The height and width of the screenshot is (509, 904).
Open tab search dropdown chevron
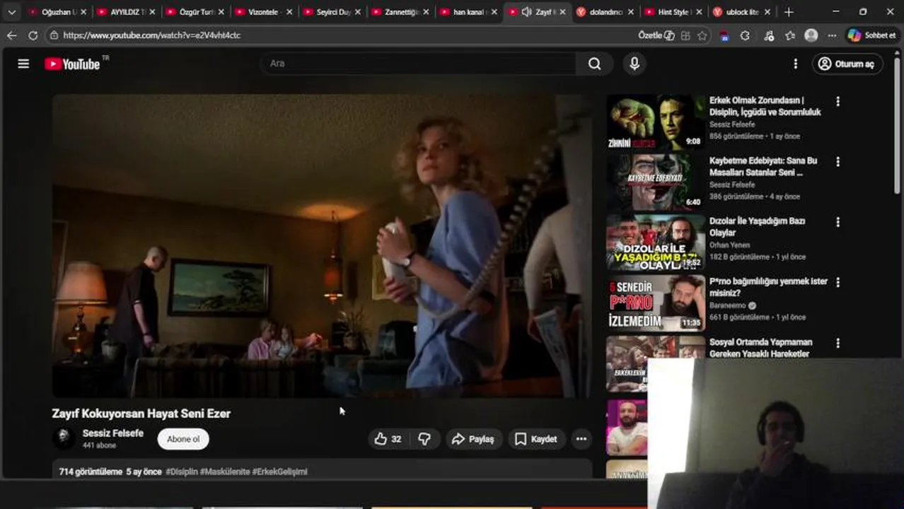pyautogui.click(x=11, y=12)
